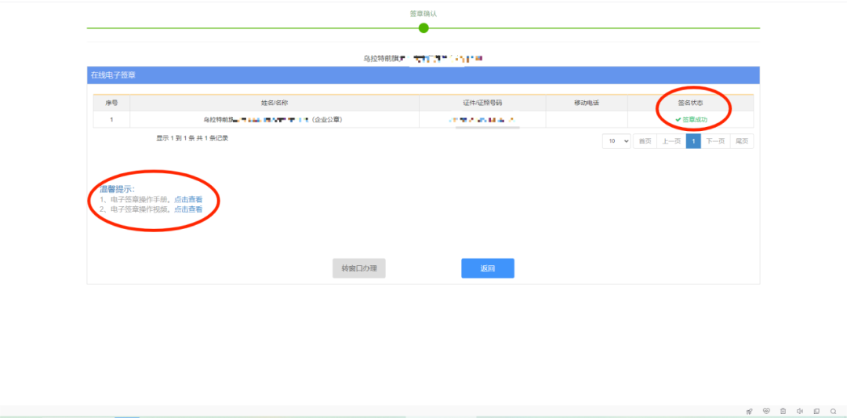The width and height of the screenshot is (847, 418).
Task: Click the 显示 1 到 1 条 record summary
Action: pyautogui.click(x=192, y=138)
